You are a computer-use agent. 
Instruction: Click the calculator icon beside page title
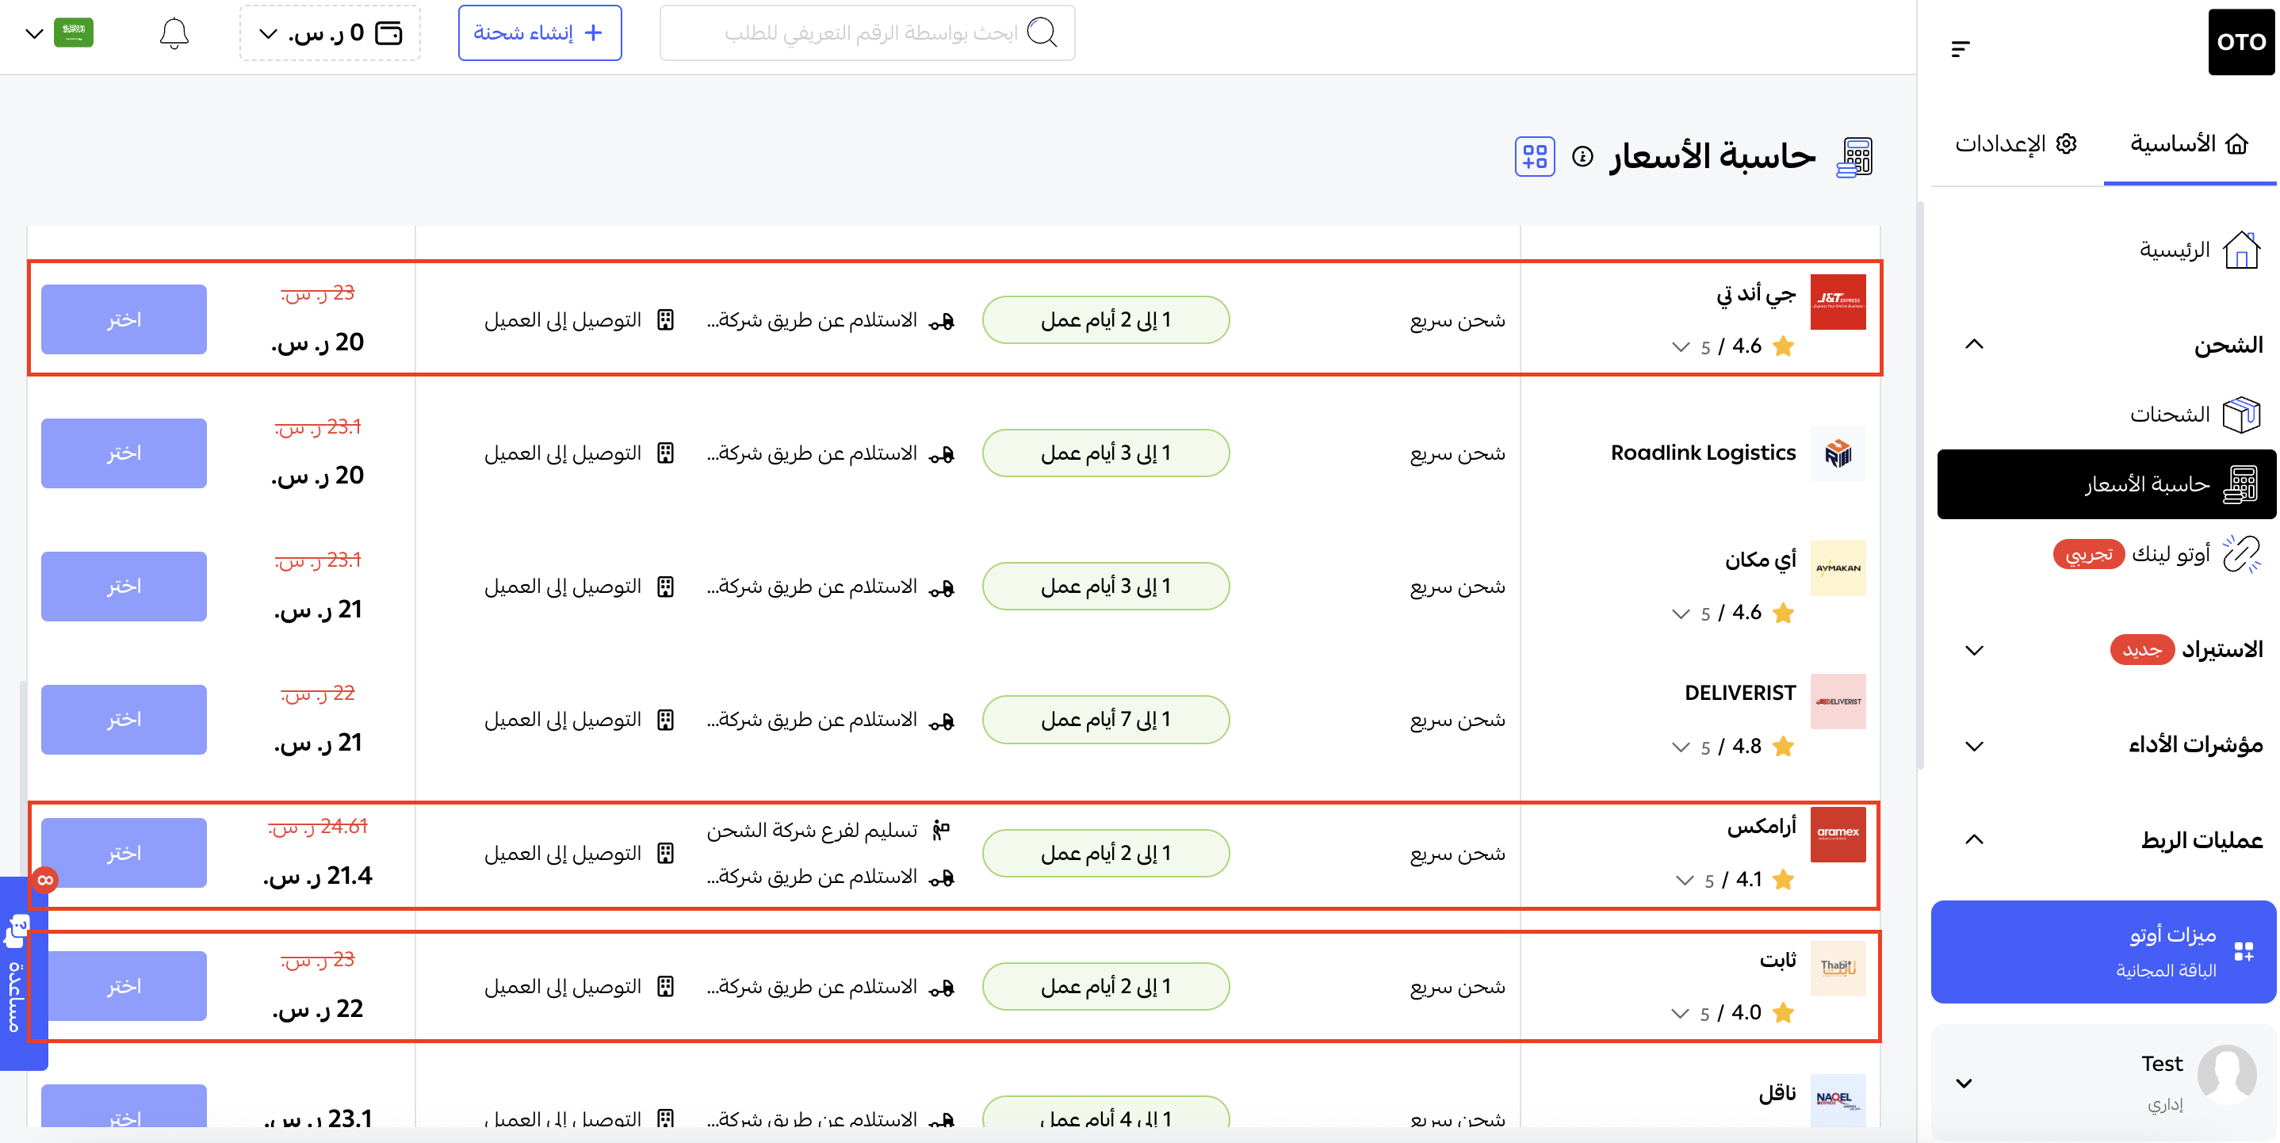(x=1855, y=158)
